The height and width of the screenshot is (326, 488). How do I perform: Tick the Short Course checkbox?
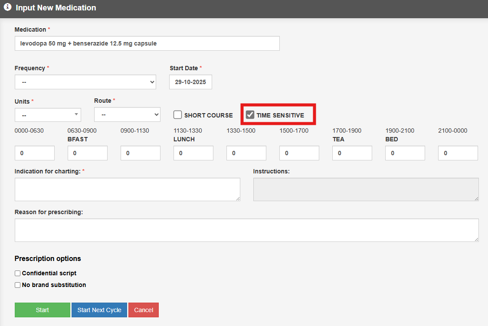click(177, 115)
